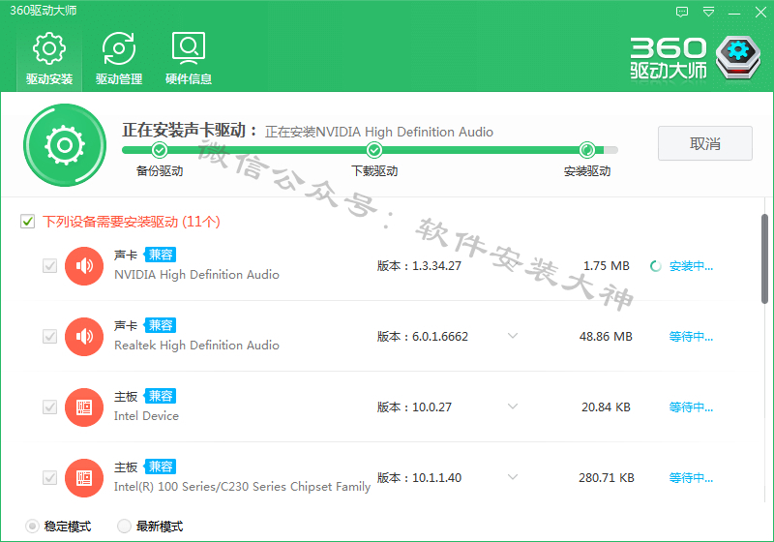Open the 驱动安装 tab

[49, 58]
